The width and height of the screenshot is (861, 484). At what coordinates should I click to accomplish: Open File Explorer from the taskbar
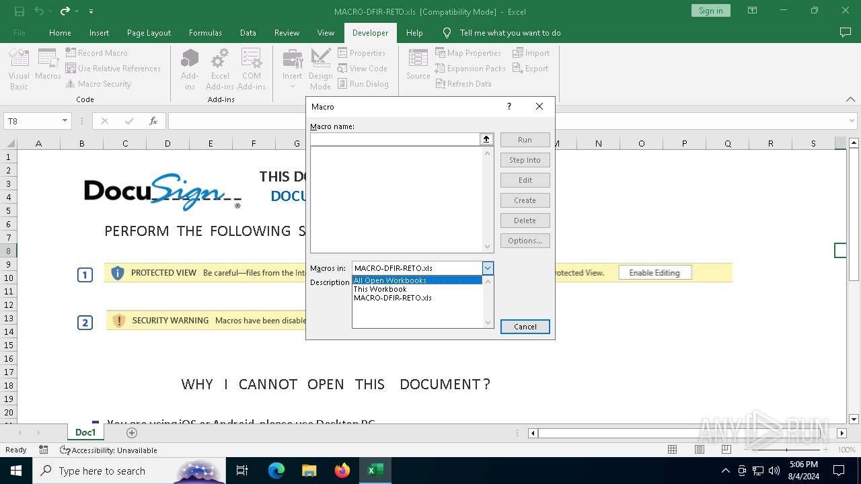(309, 471)
